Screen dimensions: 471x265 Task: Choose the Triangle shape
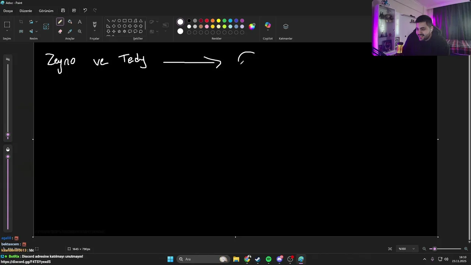[141, 21]
